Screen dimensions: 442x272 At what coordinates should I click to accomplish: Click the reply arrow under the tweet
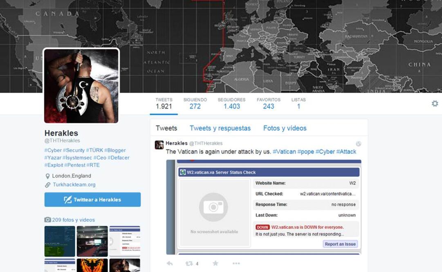click(x=169, y=263)
